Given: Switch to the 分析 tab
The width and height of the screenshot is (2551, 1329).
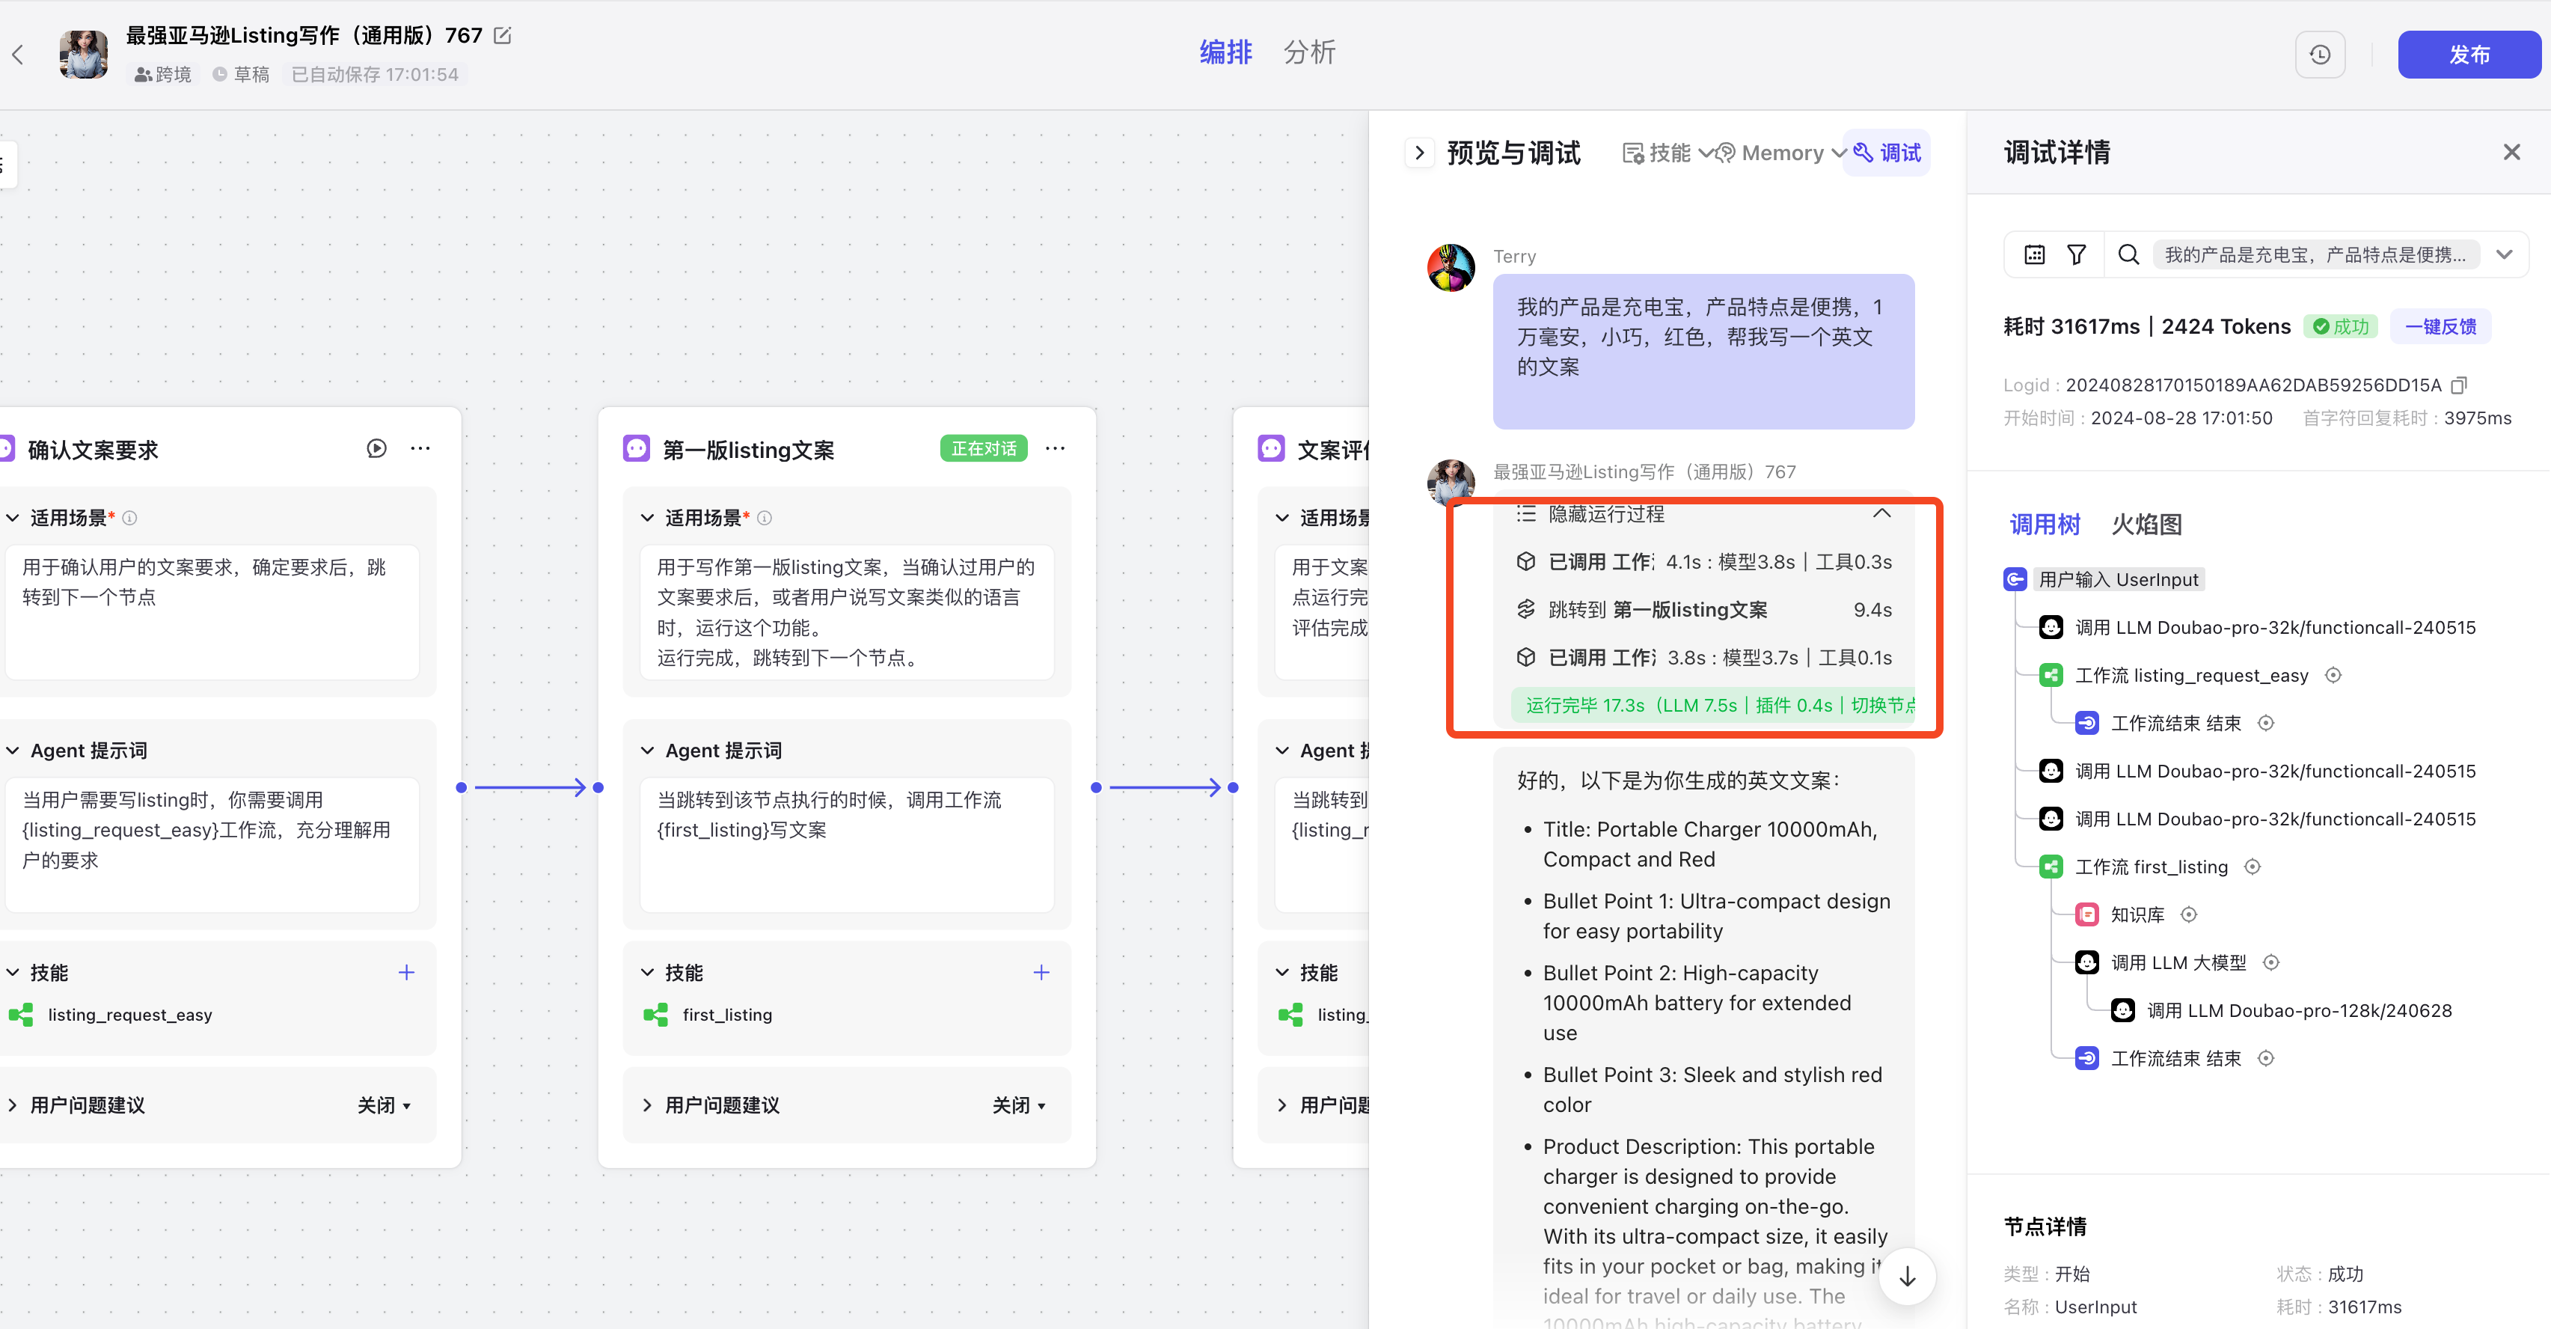Looking at the screenshot, I should (1309, 52).
